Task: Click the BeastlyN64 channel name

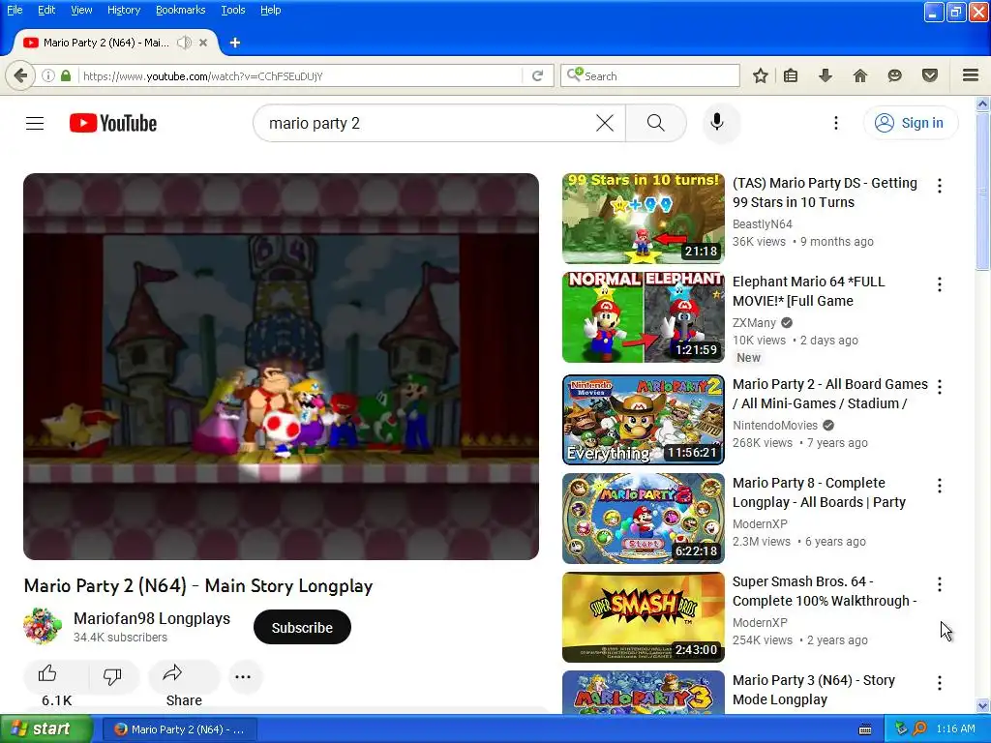Action: pyautogui.click(x=763, y=224)
